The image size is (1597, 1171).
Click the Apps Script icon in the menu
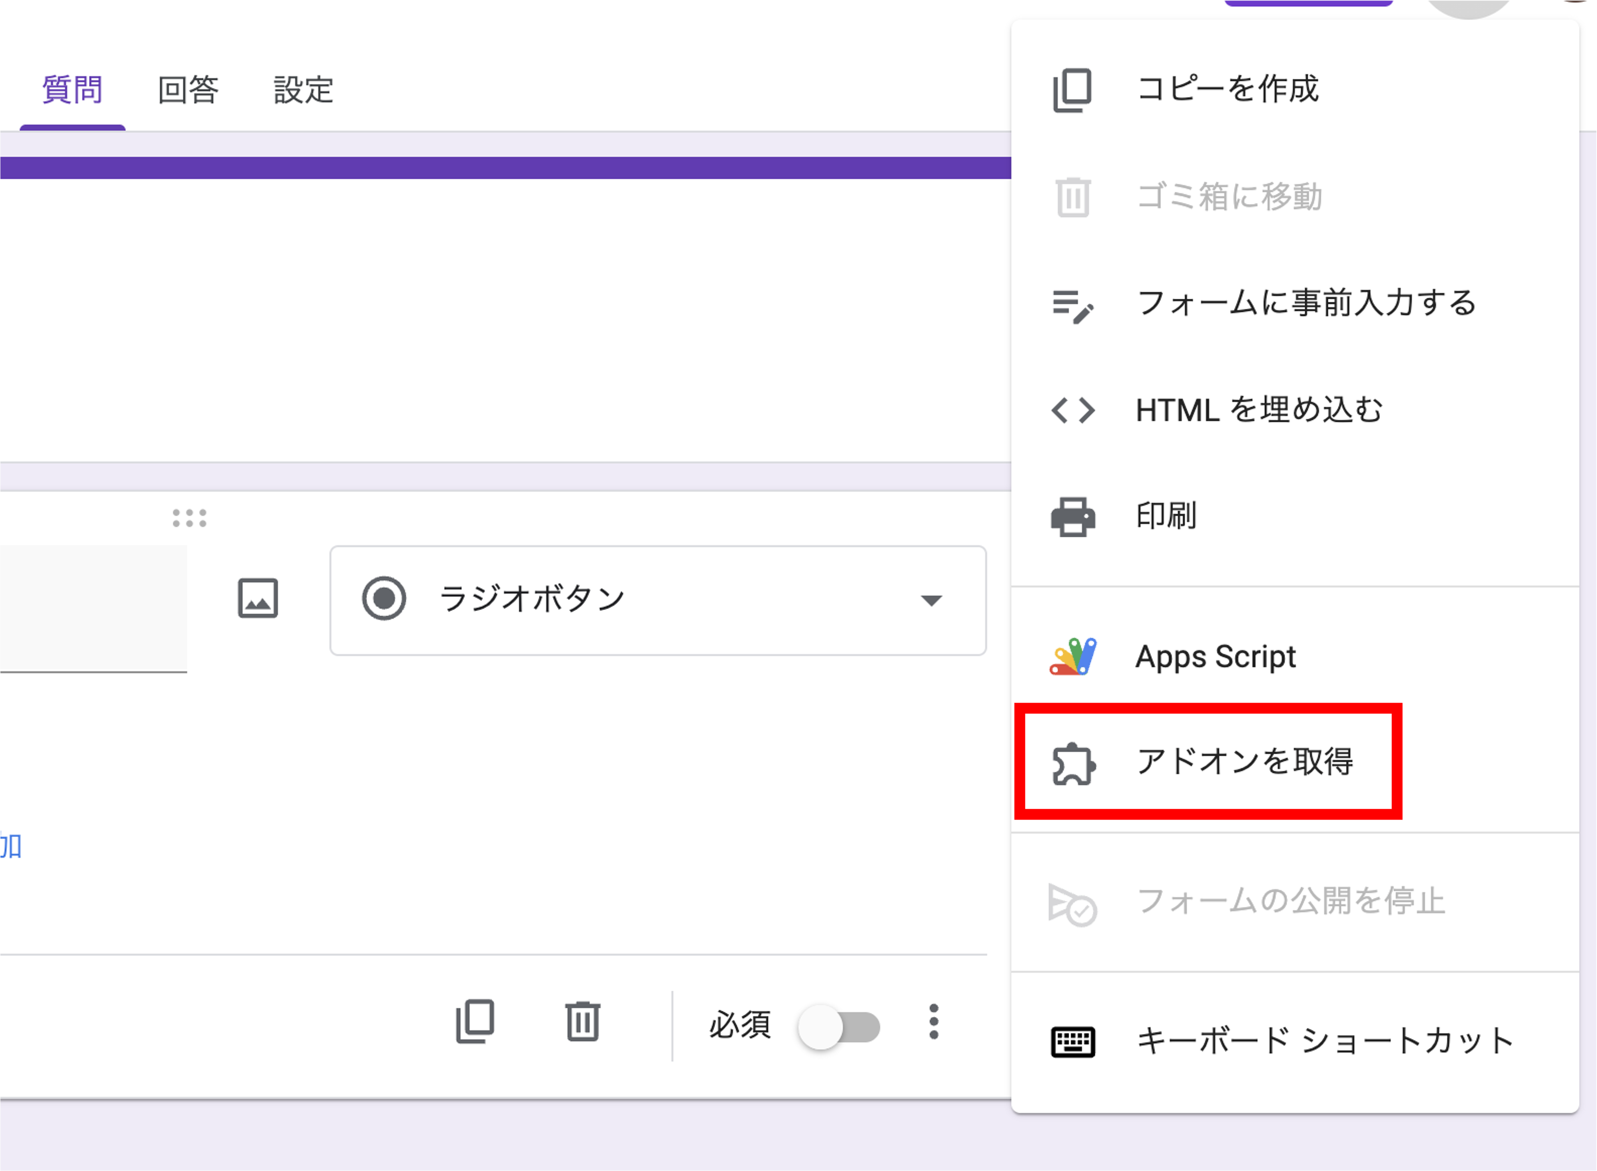pyautogui.click(x=1073, y=656)
